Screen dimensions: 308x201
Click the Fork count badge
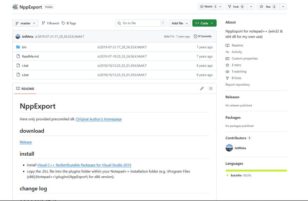pyautogui.click(x=242, y=7)
